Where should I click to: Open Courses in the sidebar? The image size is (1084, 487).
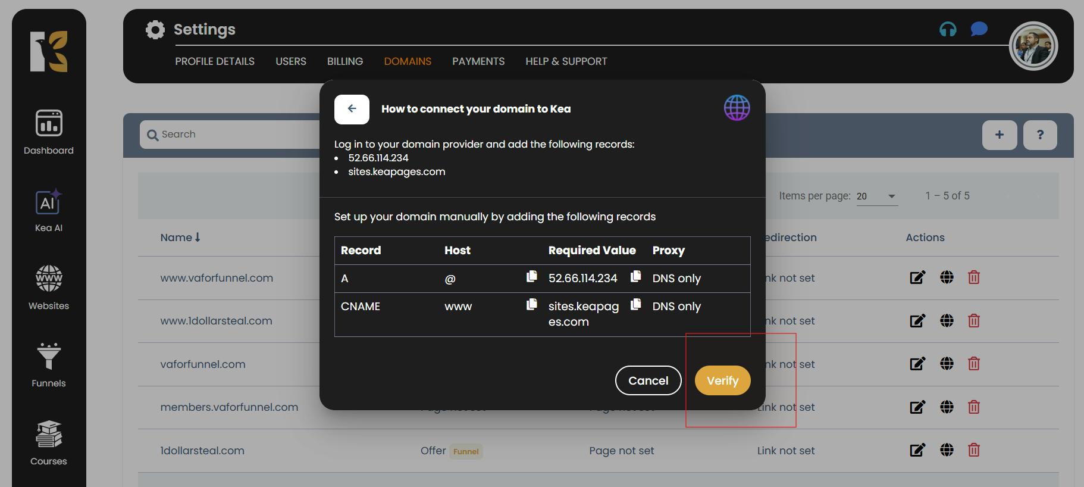[x=49, y=443]
